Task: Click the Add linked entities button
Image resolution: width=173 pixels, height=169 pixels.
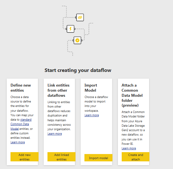Action: 61,157
